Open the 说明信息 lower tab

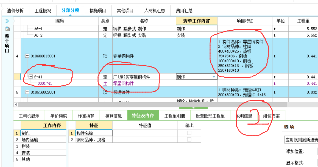click(x=244, y=116)
